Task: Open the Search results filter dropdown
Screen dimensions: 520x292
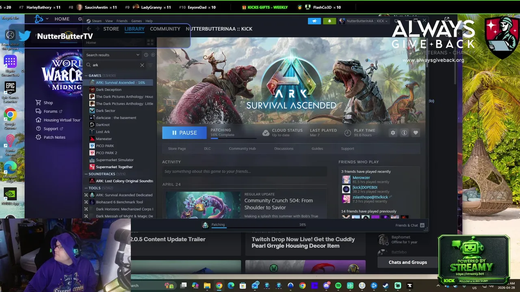Action: [x=113, y=55]
